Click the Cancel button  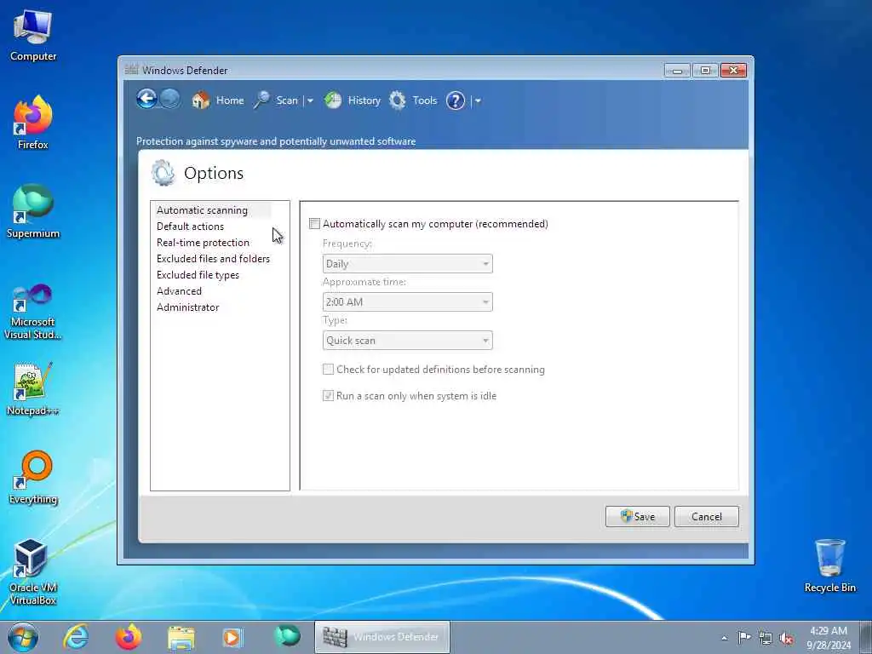tap(706, 517)
